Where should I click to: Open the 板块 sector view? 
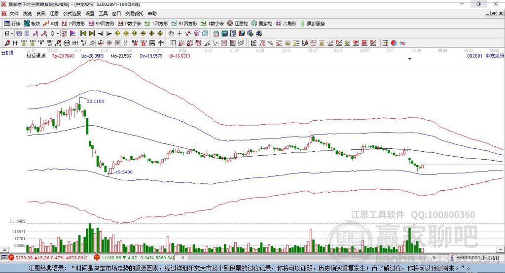coord(32,24)
